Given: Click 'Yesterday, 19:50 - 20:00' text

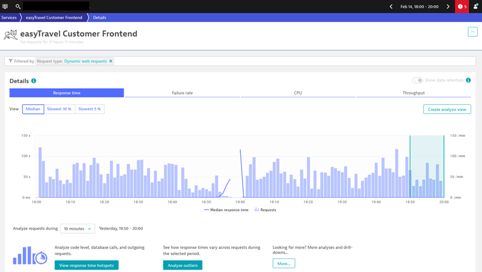Looking at the screenshot, I should pos(121,228).
